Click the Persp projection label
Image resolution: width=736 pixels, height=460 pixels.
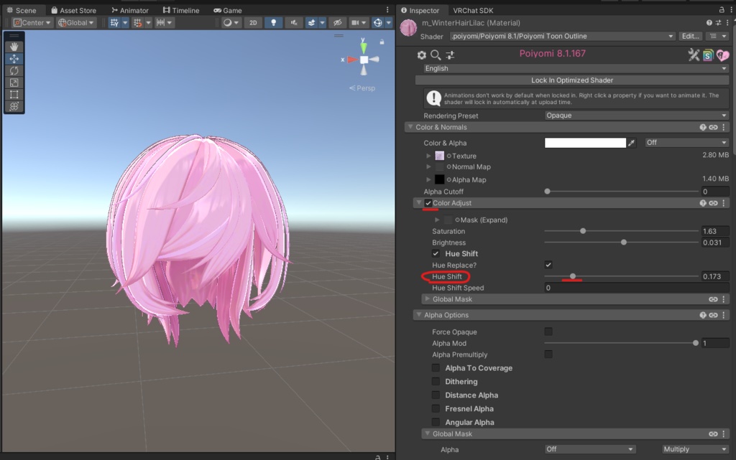[366, 88]
